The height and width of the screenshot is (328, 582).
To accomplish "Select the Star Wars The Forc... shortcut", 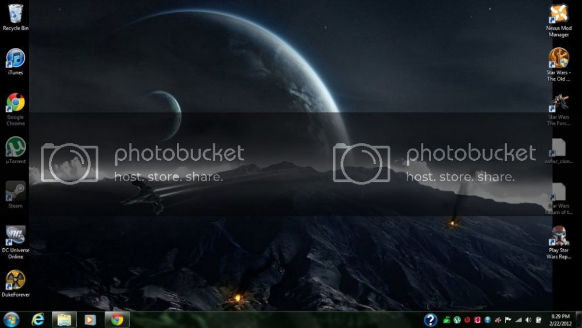I will click(559, 110).
